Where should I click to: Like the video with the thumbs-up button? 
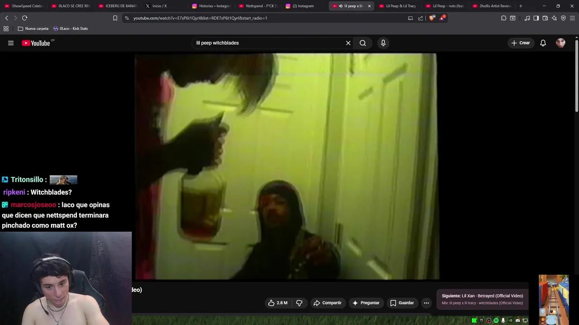[278, 303]
